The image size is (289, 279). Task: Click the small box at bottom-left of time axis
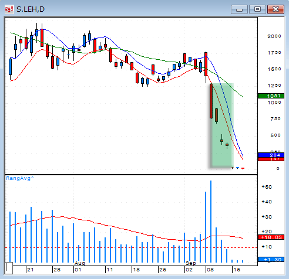tap(9, 268)
